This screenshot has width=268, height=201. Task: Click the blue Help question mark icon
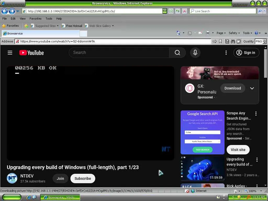pyautogui.click(x=256, y=33)
